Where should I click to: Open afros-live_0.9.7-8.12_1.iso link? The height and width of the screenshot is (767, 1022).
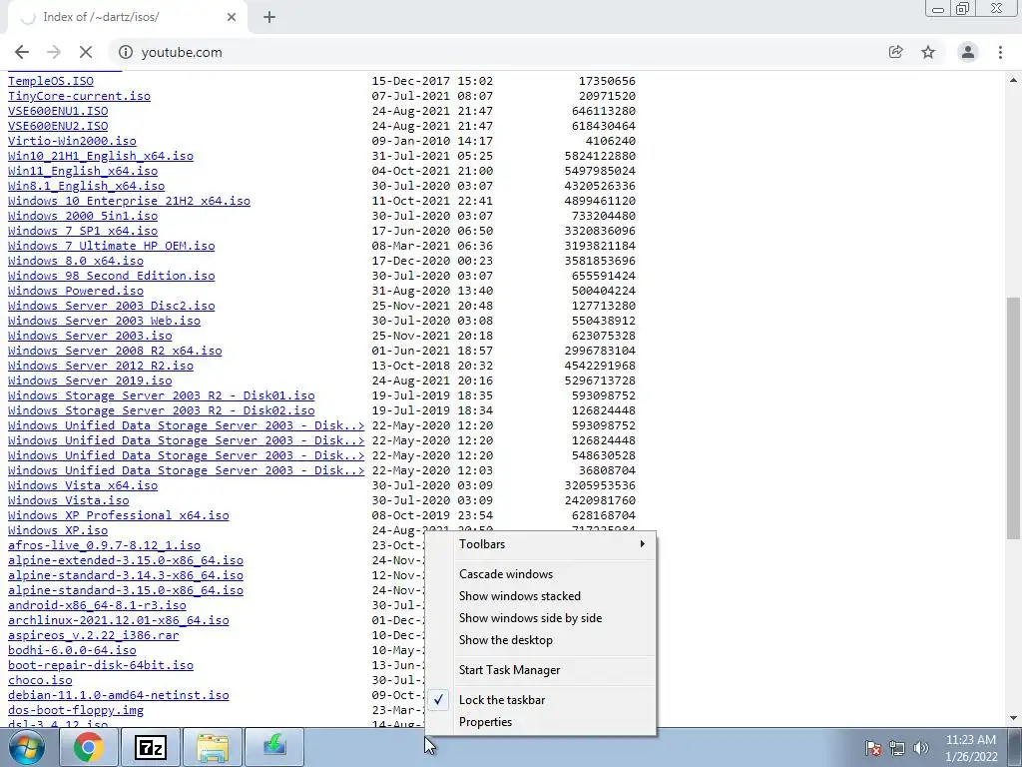click(104, 545)
